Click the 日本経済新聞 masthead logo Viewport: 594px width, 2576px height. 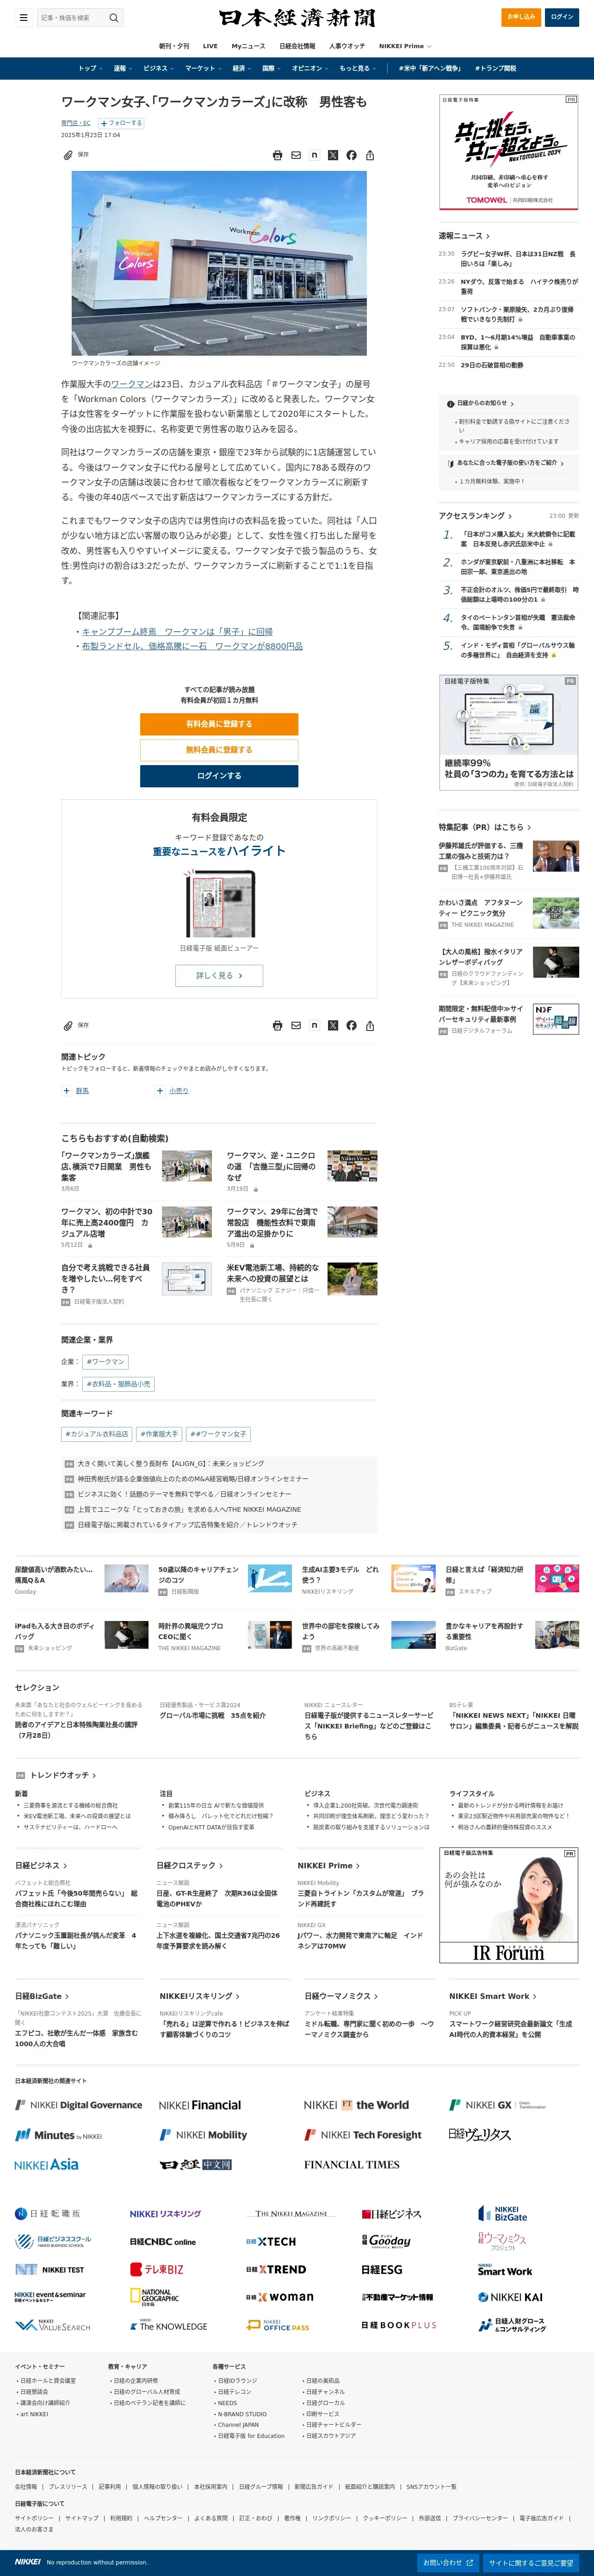click(297, 18)
